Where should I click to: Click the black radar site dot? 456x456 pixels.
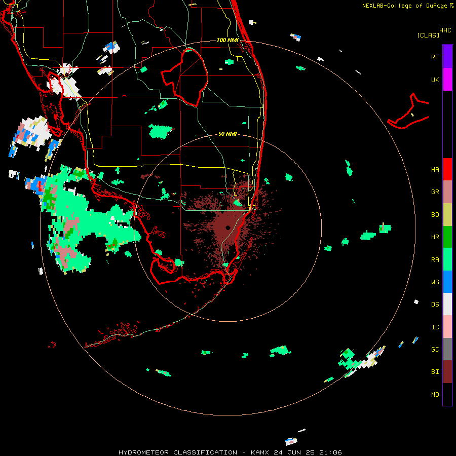227,227
